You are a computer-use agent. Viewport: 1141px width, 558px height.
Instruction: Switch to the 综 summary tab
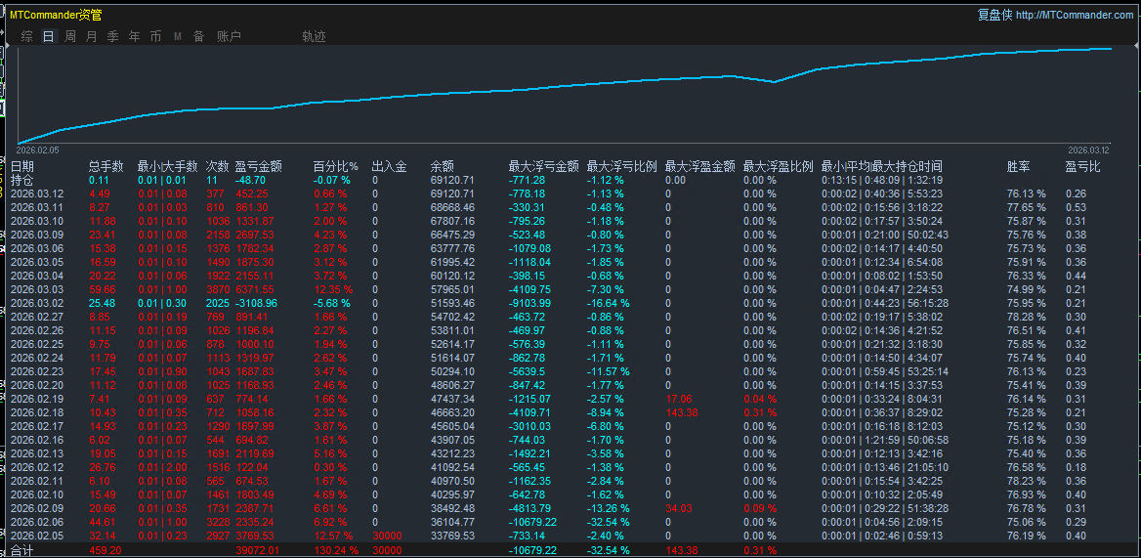27,36
